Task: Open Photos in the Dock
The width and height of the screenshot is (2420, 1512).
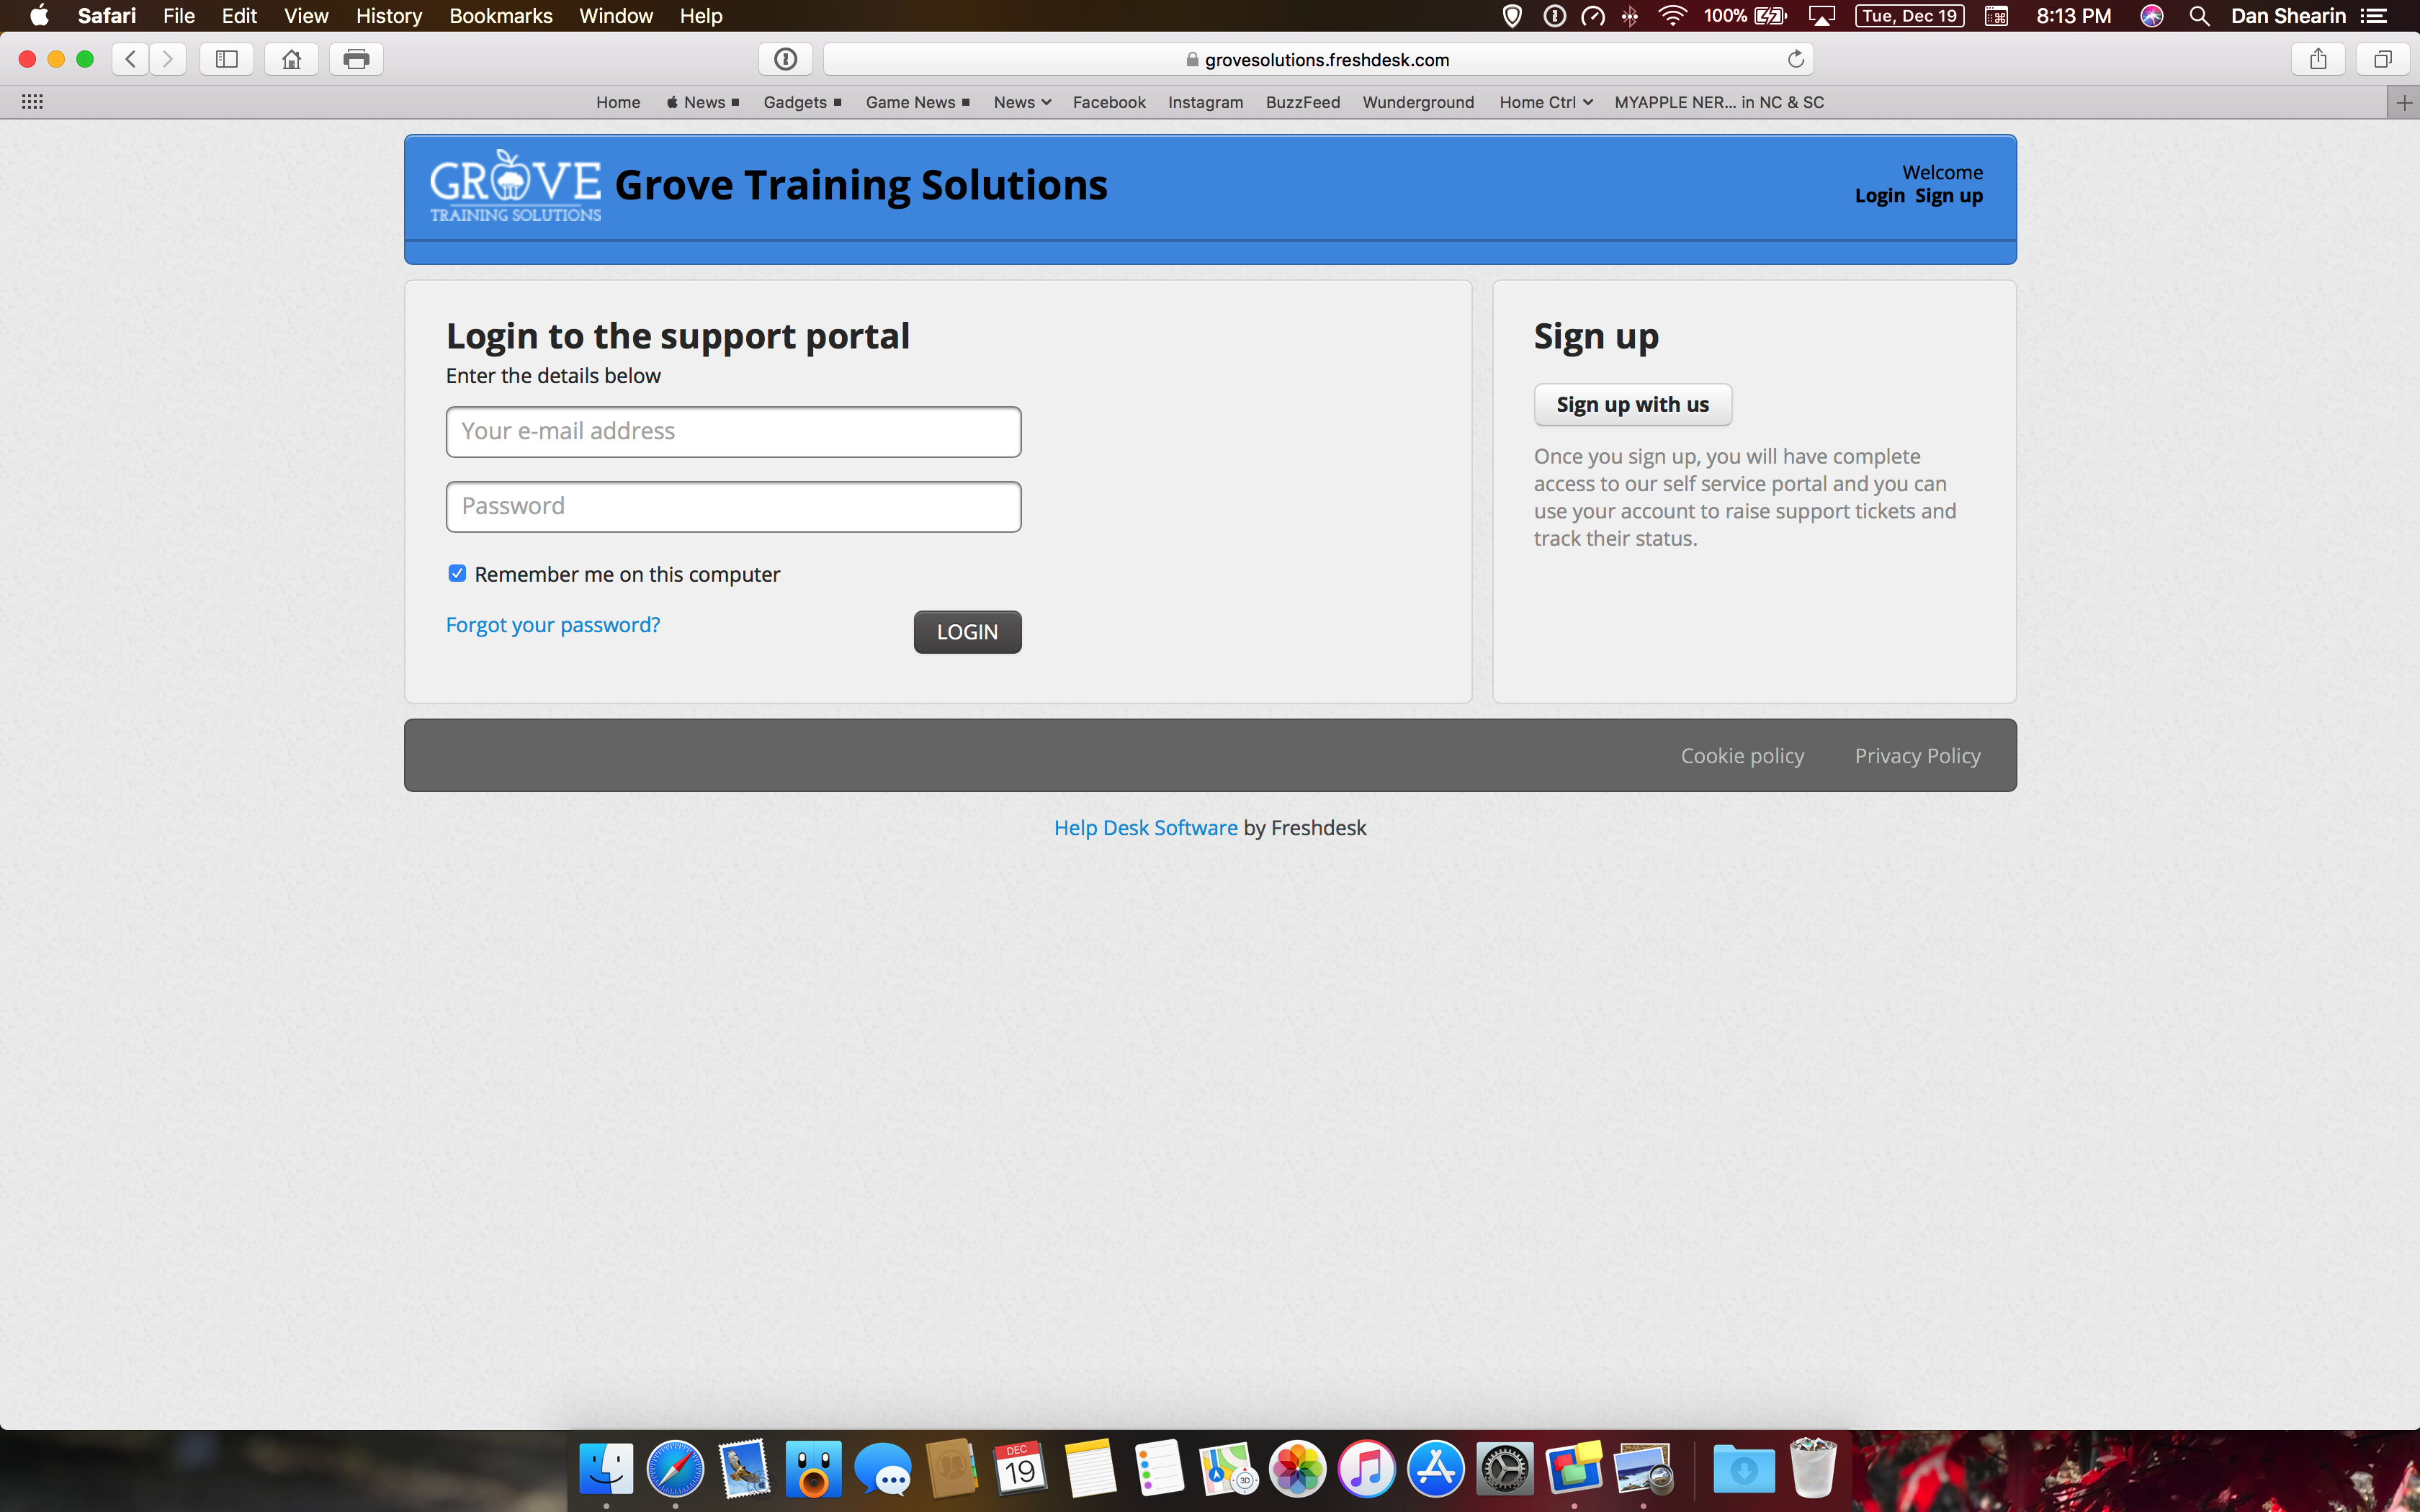Action: pos(1297,1470)
